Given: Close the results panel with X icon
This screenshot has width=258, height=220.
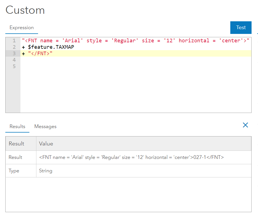Looking at the screenshot, I should point(245,125).
